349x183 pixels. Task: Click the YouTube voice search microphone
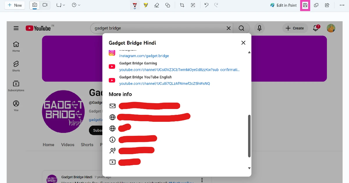(259, 28)
